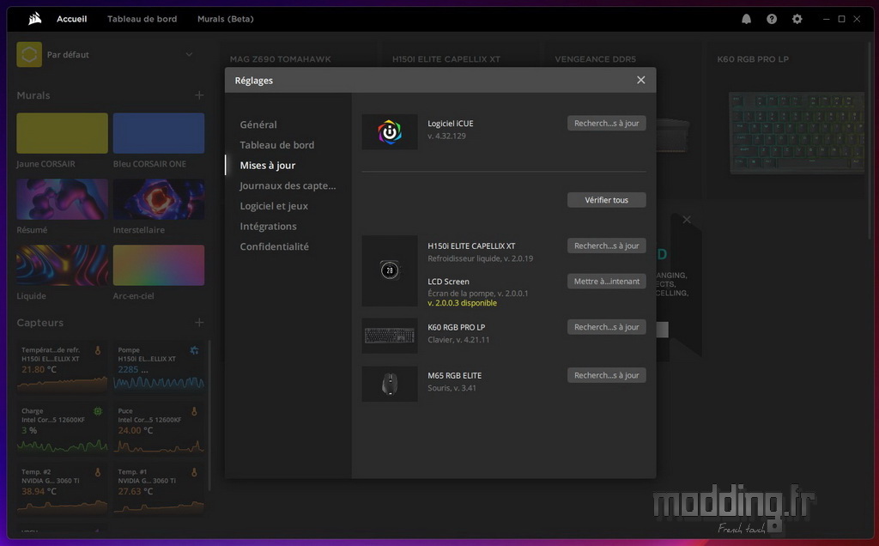Check for iCUE software updates

(x=607, y=124)
